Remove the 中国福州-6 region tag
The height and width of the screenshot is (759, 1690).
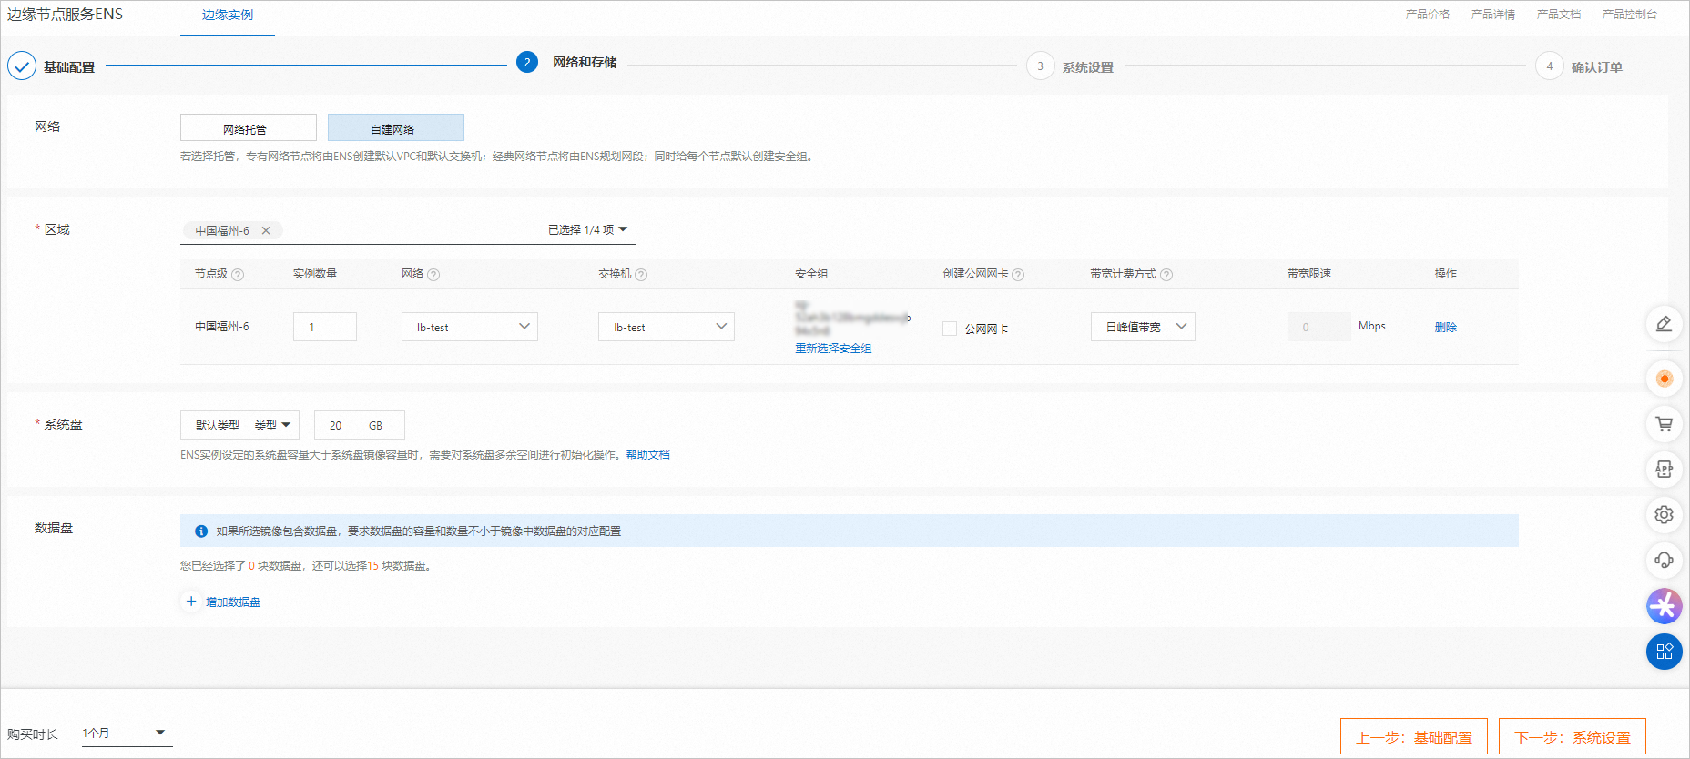pyautogui.click(x=266, y=230)
